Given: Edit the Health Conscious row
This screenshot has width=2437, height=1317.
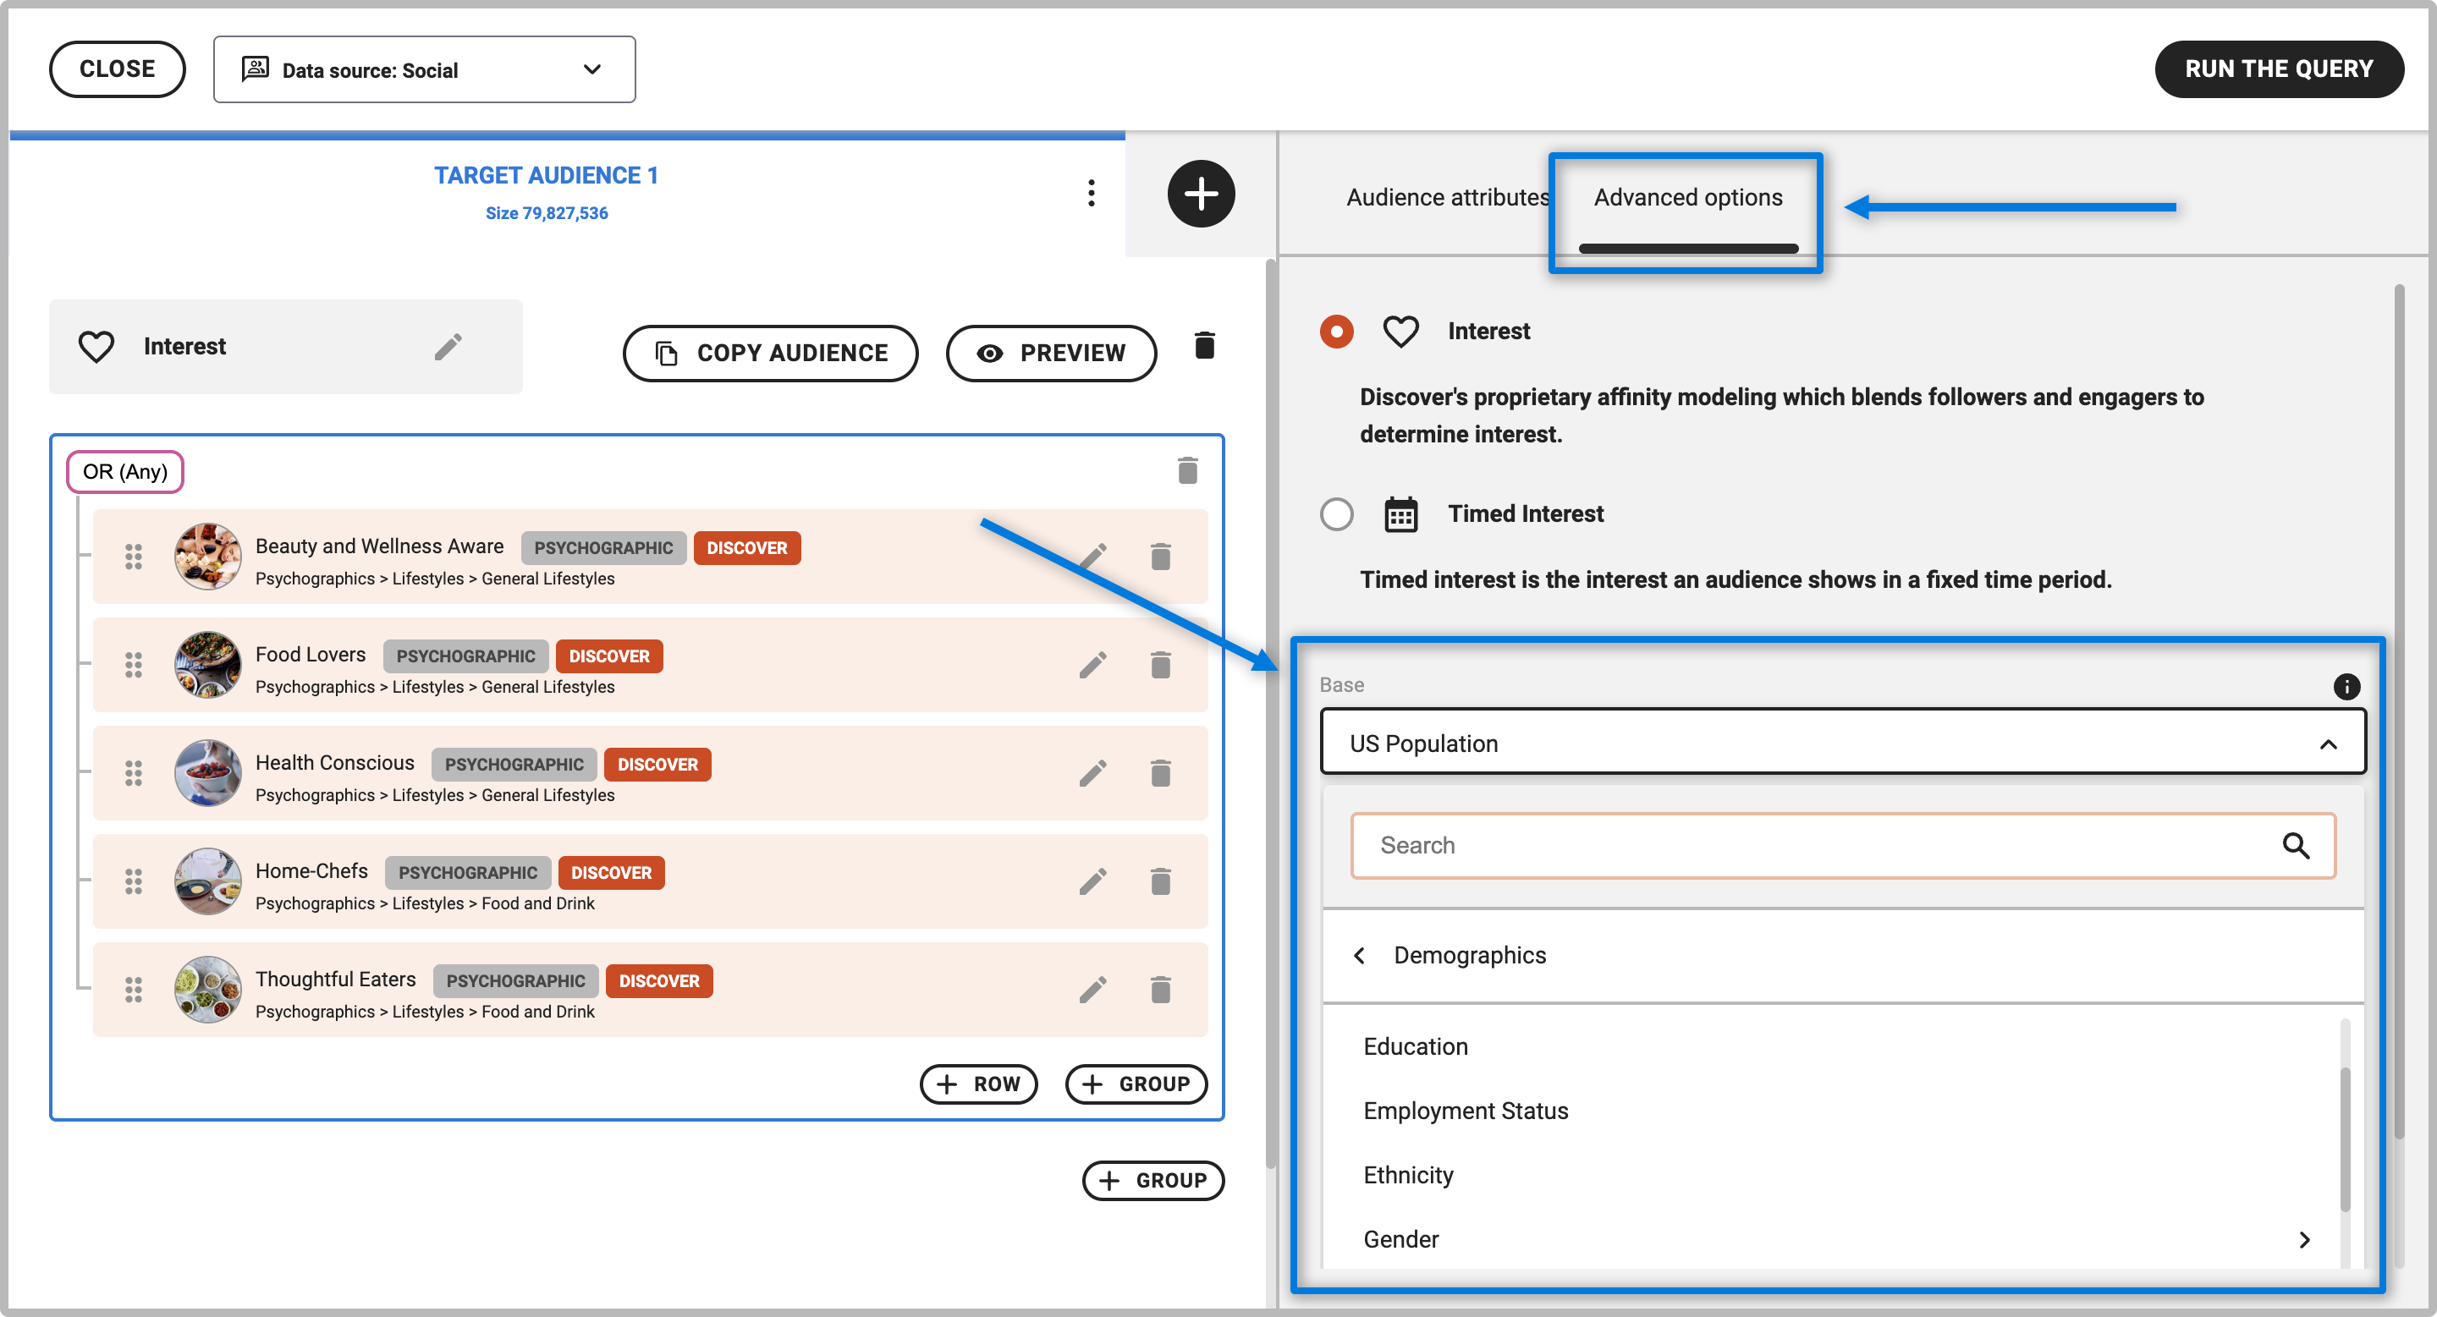Looking at the screenshot, I should click(x=1092, y=773).
